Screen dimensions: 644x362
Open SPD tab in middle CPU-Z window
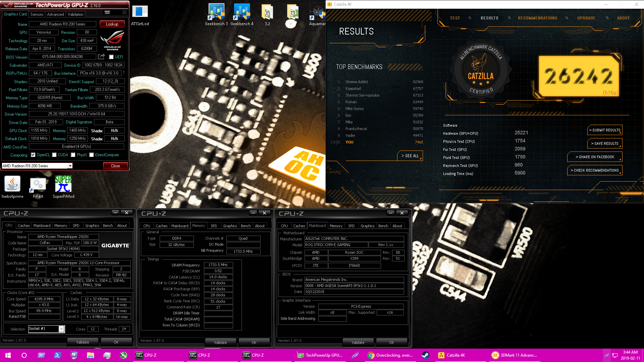click(x=214, y=226)
